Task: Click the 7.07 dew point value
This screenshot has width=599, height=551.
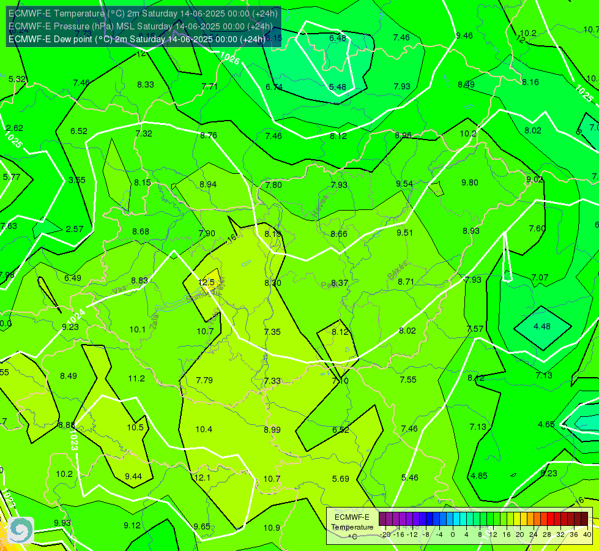Action: click(x=540, y=277)
